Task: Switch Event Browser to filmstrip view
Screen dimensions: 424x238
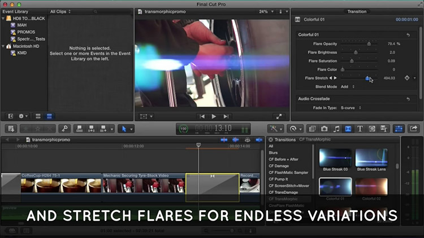Action: pos(38,116)
